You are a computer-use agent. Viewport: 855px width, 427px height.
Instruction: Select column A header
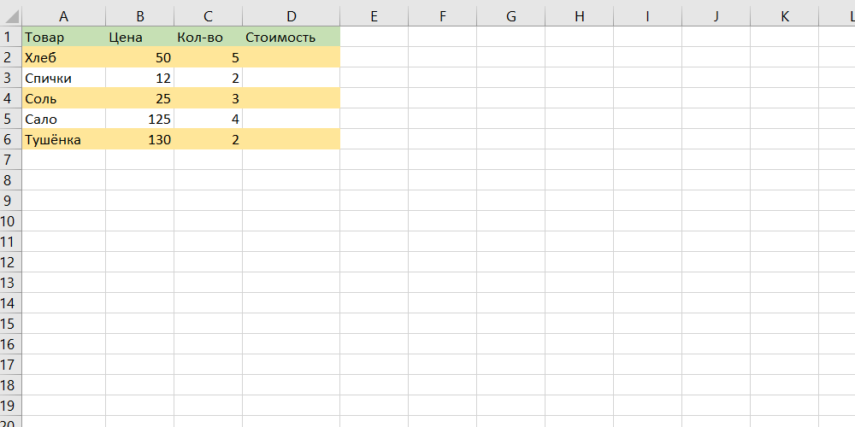point(64,16)
